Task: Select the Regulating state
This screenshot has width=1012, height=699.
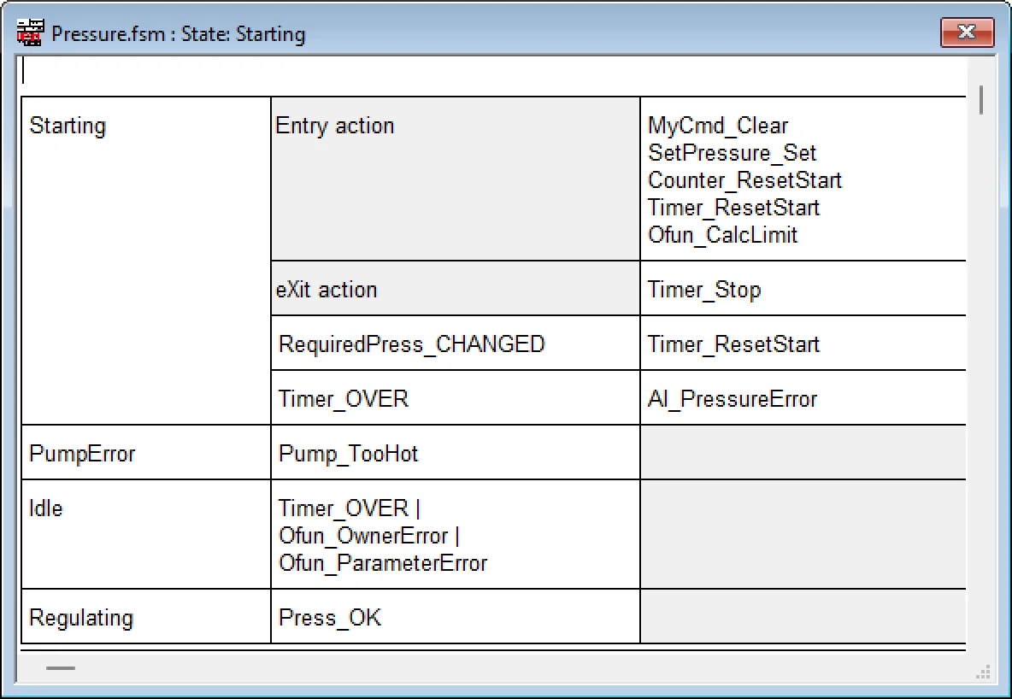Action: pyautogui.click(x=80, y=617)
